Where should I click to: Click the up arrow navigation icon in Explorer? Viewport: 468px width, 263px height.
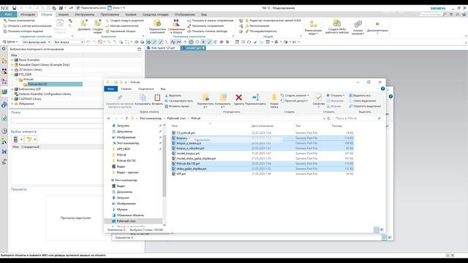(x=127, y=118)
